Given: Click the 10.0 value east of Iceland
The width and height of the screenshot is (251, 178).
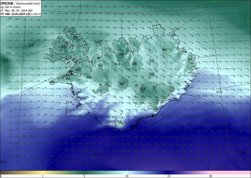Looking at the screenshot, I should click(x=219, y=92).
